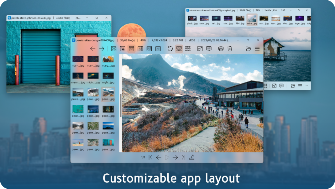This screenshot has height=189, width=335.
Task: Click the 3.22 MB file size text
Action: [x=178, y=40]
